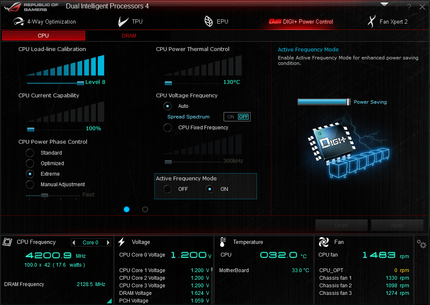This screenshot has width=430, height=305.
Task: Click the Fan Xpert fan blade icon
Action: point(372,21)
